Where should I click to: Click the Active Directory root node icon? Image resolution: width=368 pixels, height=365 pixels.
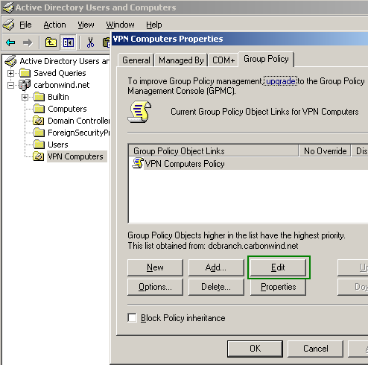pos(10,61)
